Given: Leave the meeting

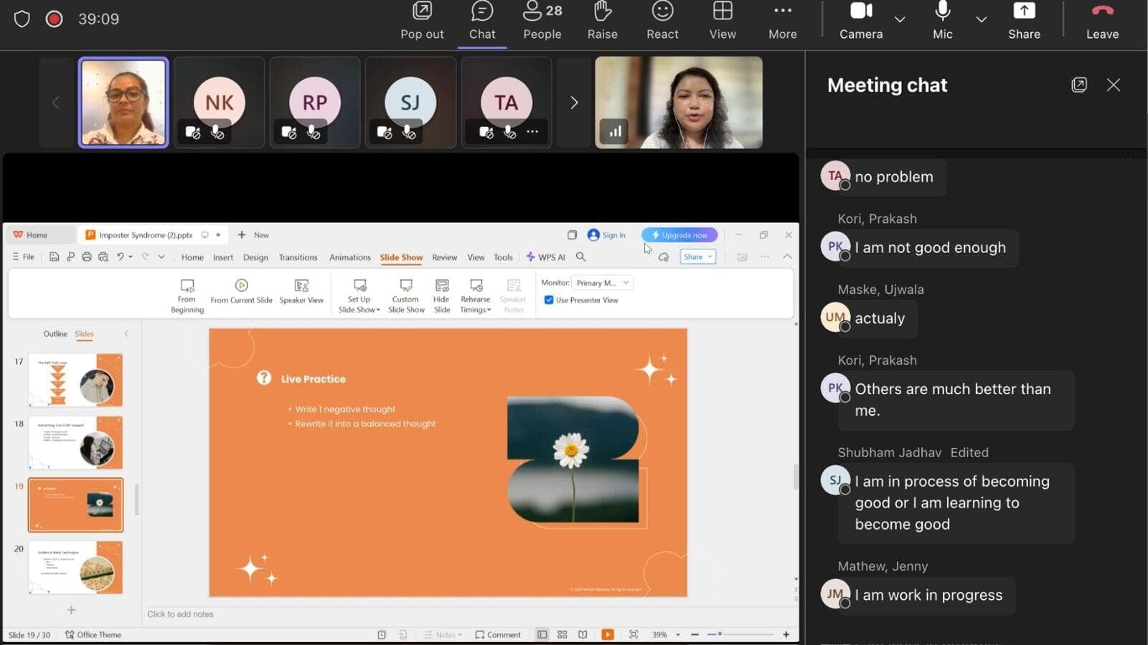Looking at the screenshot, I should tap(1102, 21).
